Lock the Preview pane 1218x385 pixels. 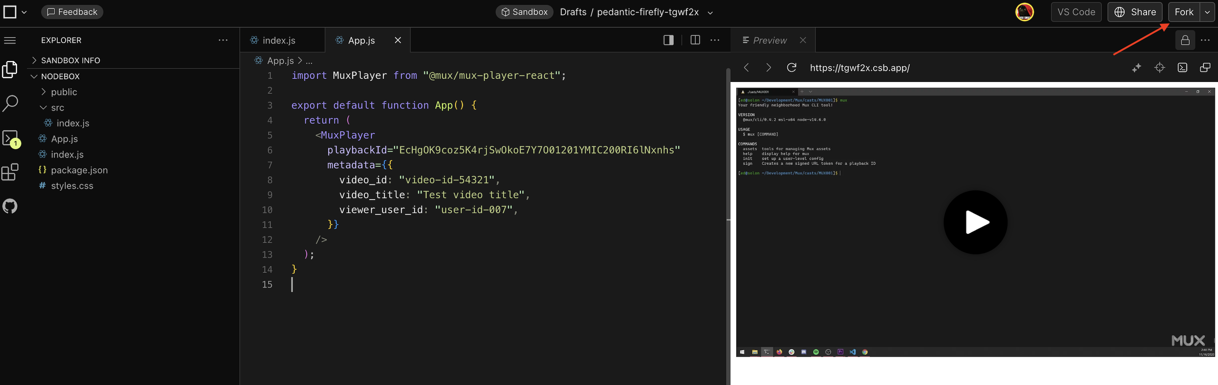[x=1185, y=40]
